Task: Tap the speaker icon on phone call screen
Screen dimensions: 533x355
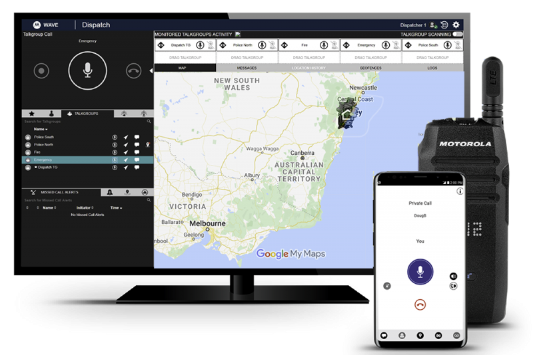Action: click(x=454, y=276)
